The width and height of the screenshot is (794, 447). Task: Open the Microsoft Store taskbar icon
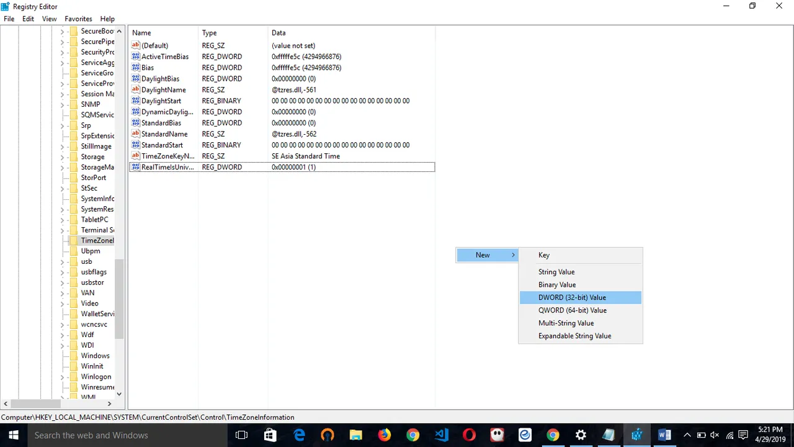coord(270,435)
